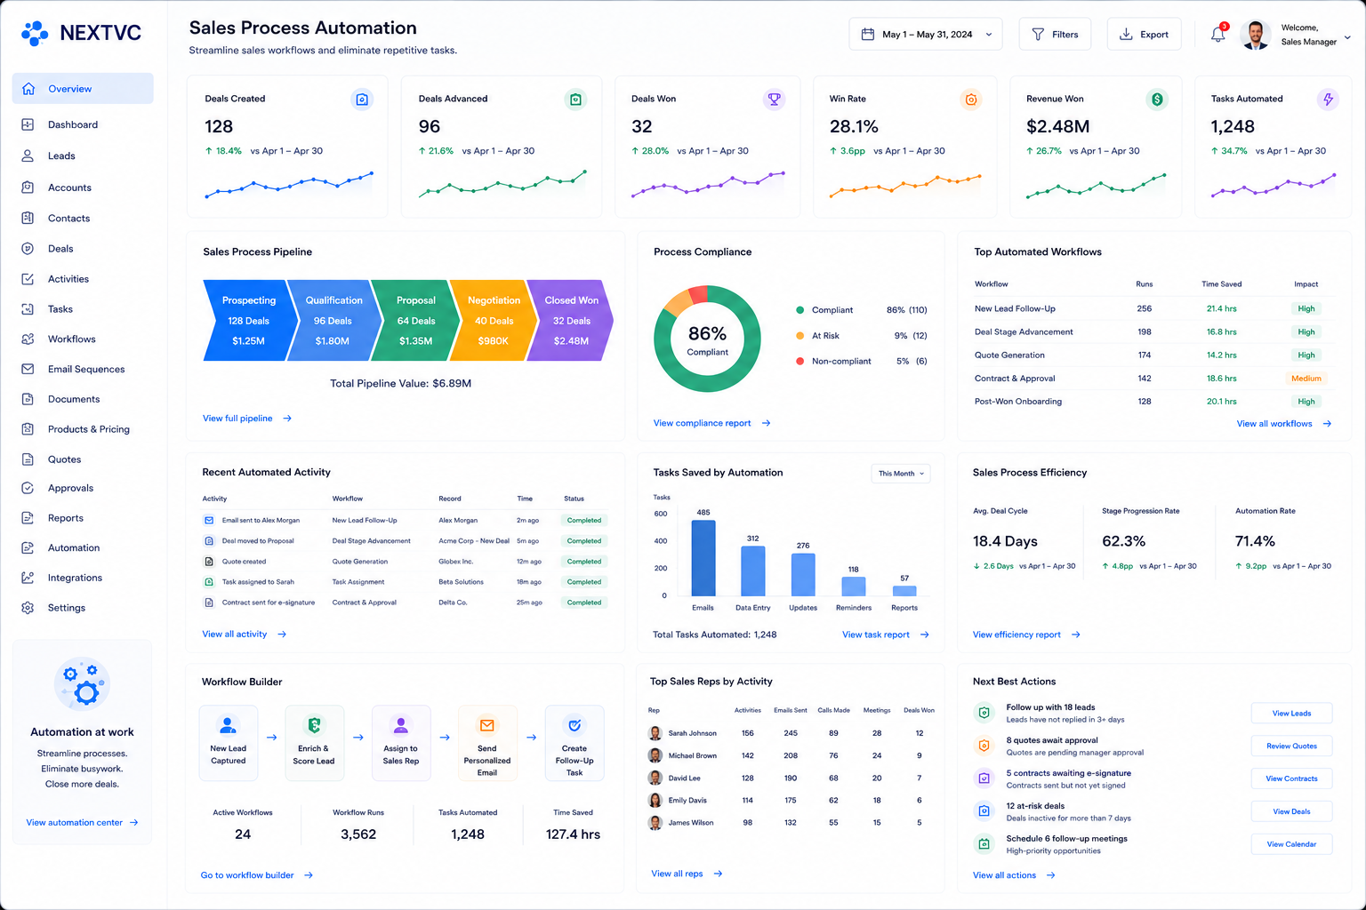1366x910 pixels.
Task: Click the Medium impact badge for Contract & Approval
Action: tap(1306, 379)
